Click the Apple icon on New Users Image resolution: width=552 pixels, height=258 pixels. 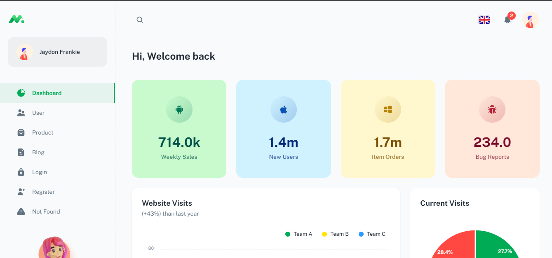pyautogui.click(x=283, y=109)
